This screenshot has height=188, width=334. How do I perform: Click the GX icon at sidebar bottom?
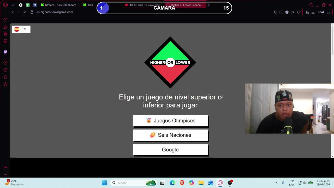pos(5,167)
